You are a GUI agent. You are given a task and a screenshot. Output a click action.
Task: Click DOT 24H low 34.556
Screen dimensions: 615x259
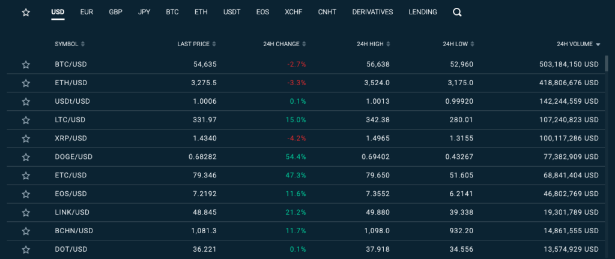(x=461, y=249)
